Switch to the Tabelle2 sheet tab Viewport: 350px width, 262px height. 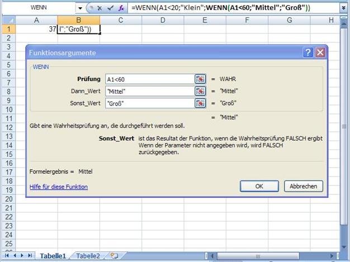[88, 256]
